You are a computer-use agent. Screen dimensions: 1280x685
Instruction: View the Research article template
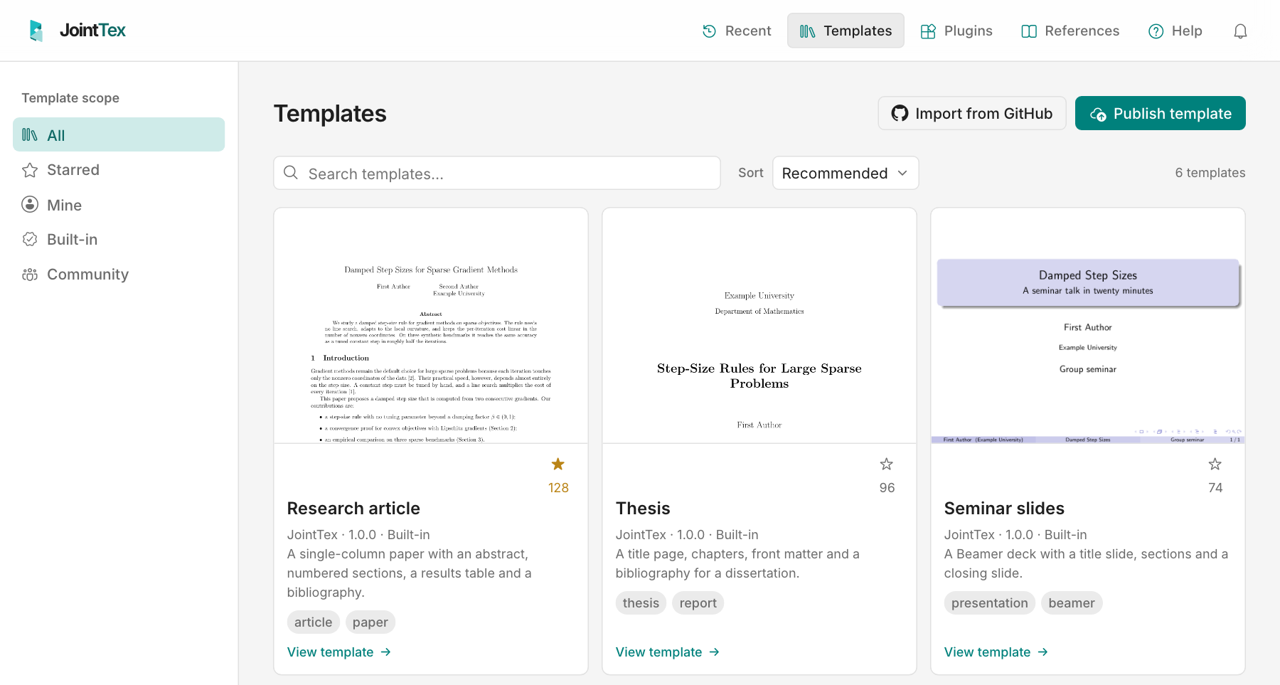[339, 652]
